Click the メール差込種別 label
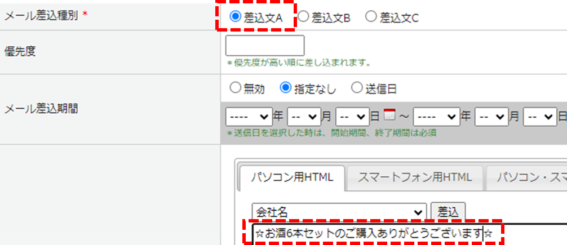The height and width of the screenshot is (245, 567). click(41, 16)
